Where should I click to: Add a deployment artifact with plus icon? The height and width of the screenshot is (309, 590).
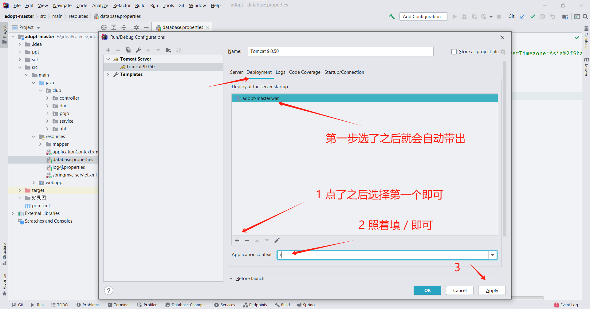tap(237, 240)
